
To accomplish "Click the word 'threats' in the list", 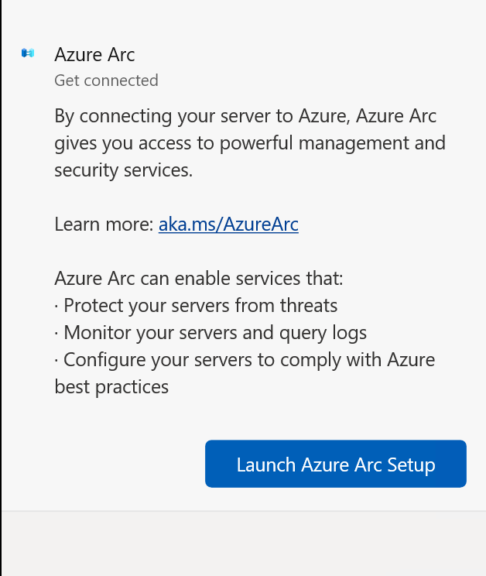I will coord(309,306).
